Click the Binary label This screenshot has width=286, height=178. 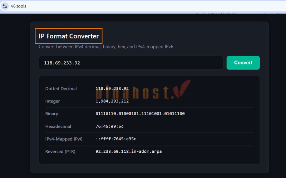click(x=51, y=114)
